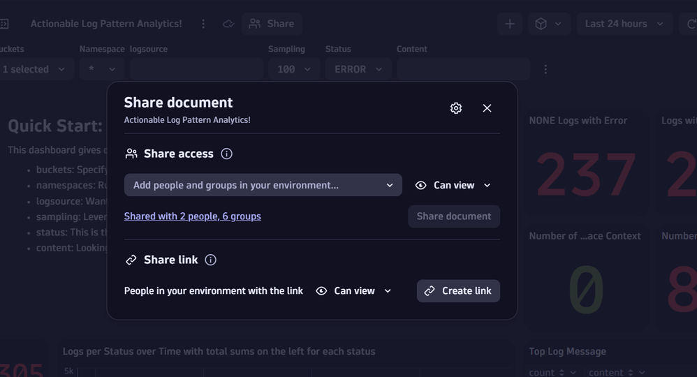Click Create link button
The width and height of the screenshot is (697, 377).
click(458, 291)
